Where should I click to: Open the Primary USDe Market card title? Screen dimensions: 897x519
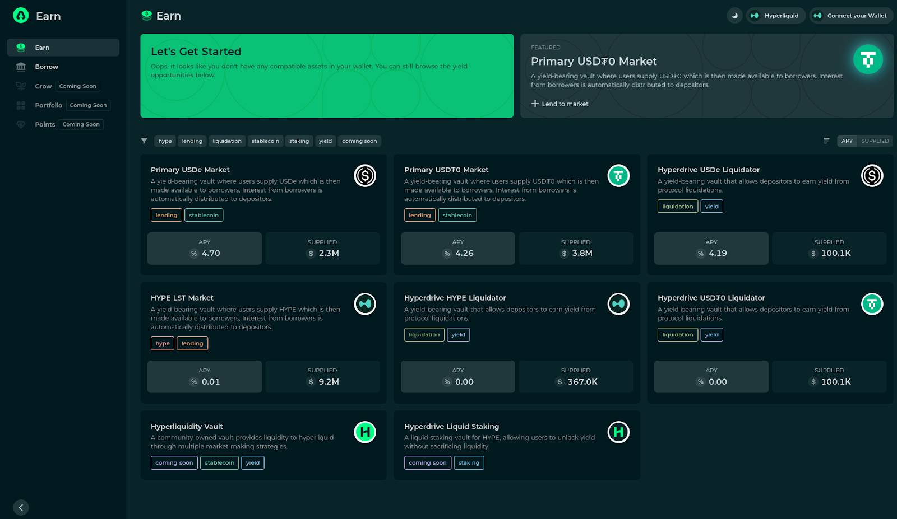pos(190,170)
